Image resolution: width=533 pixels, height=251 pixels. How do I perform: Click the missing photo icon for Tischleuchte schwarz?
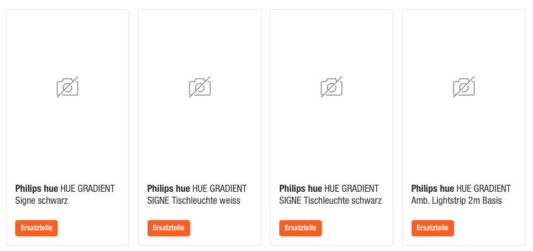332,87
